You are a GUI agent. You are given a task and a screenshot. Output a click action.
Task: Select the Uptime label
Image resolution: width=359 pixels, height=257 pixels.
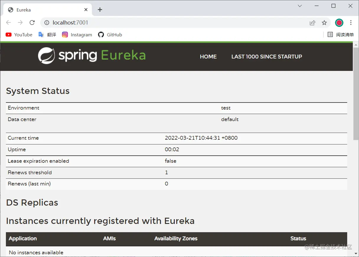tap(17, 149)
